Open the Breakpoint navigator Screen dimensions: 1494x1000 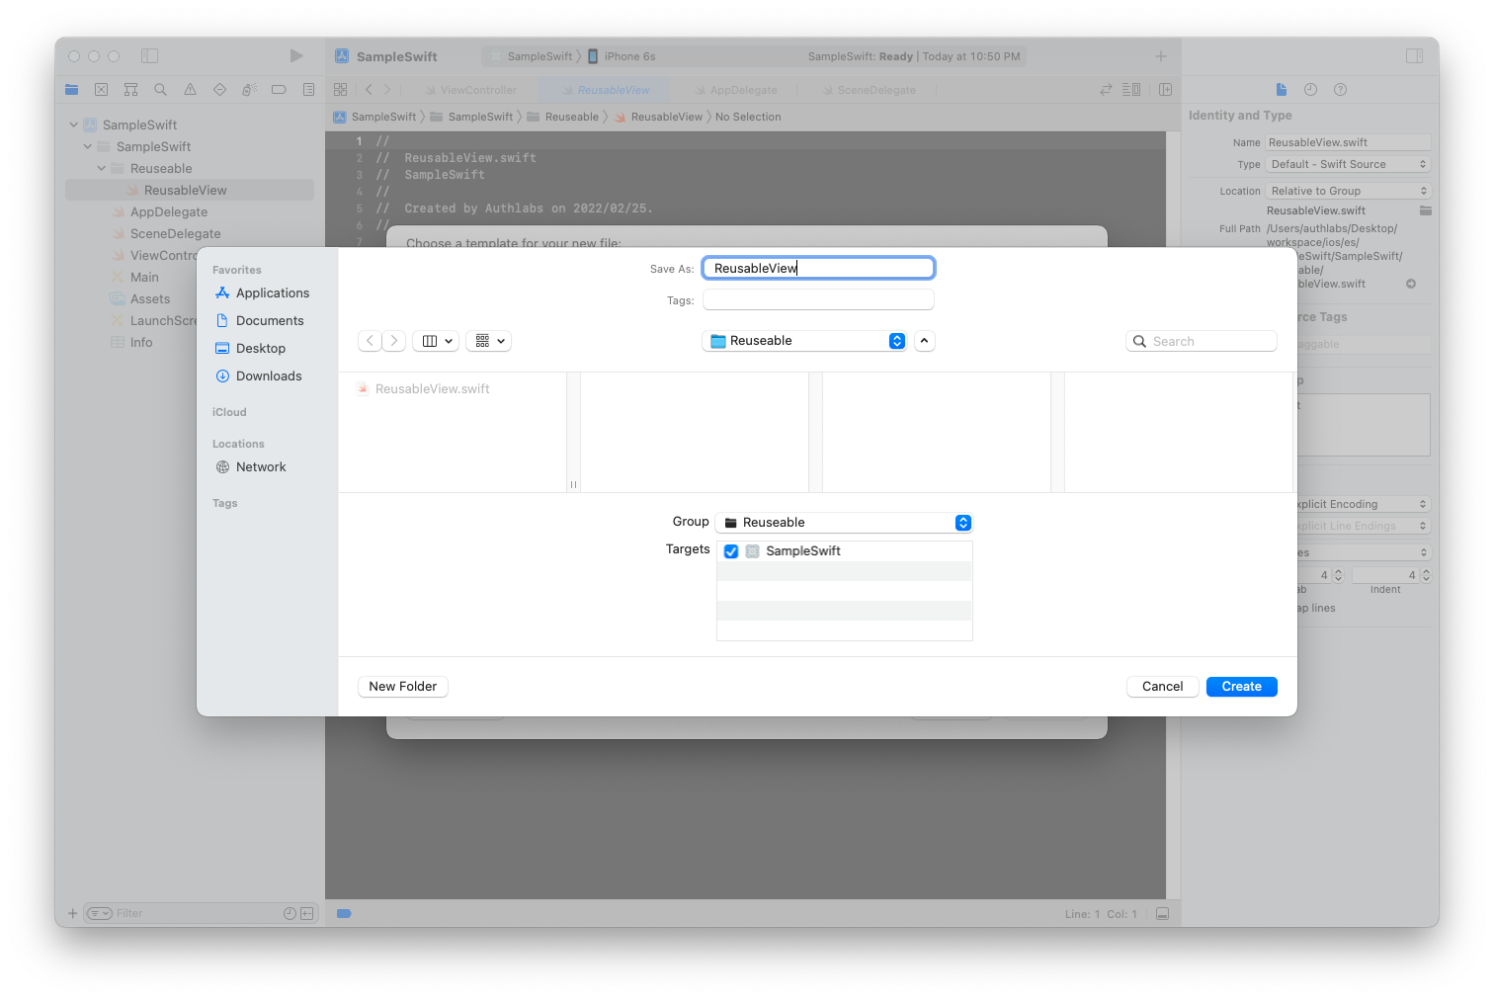click(279, 90)
